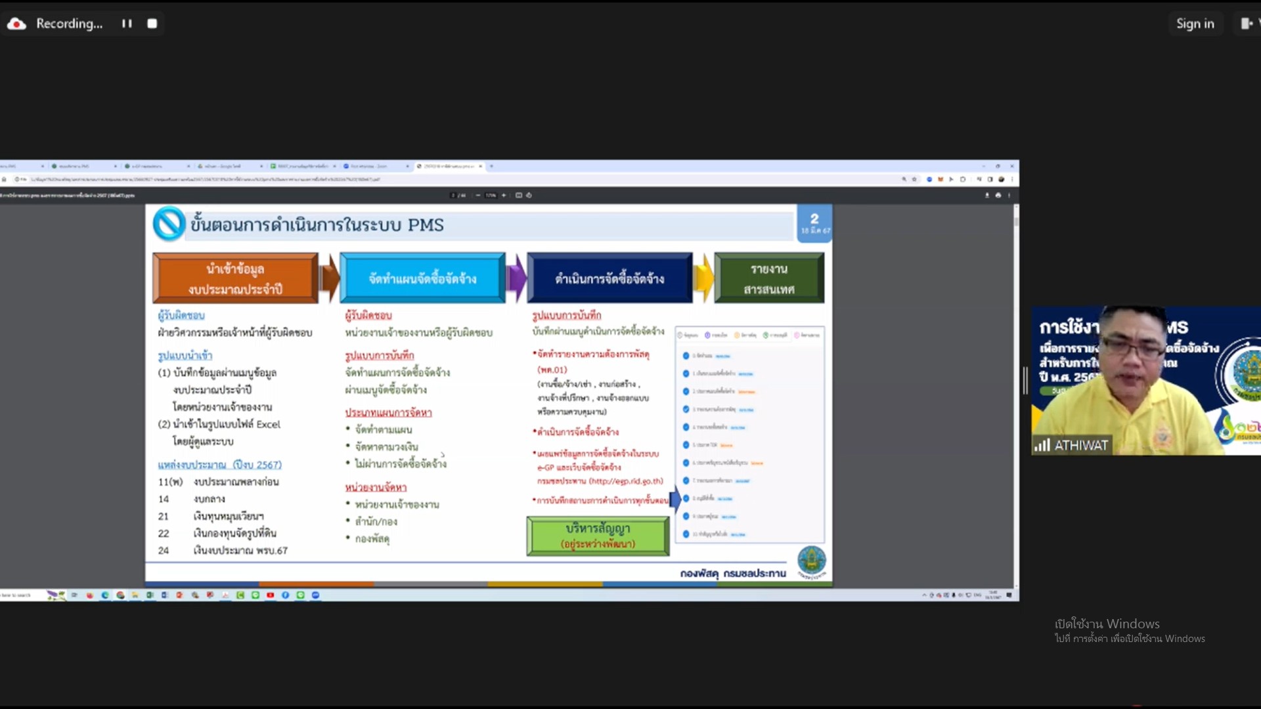Viewport: 1261px width, 709px height.
Task: Click the navy 'ดำเนินการจัดซื้อจัดจ้าง' box
Action: (x=609, y=278)
